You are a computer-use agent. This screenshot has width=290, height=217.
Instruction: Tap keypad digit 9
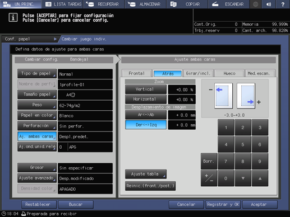point(260,161)
